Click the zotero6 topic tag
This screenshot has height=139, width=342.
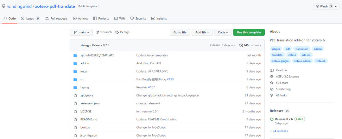[x=321, y=61]
